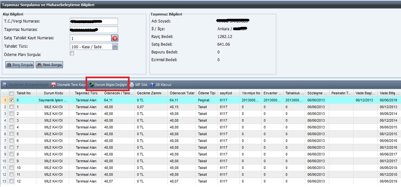Click the 06/12/2017 Vade Bitiş date
The width and height of the screenshot is (401, 187).
(x=388, y=161)
